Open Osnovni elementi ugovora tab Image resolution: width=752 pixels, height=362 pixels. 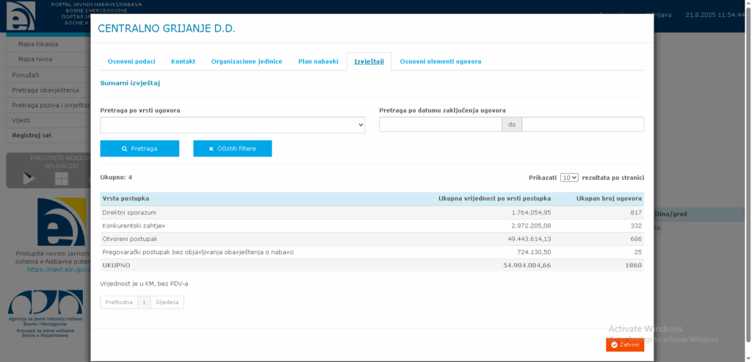click(x=441, y=62)
